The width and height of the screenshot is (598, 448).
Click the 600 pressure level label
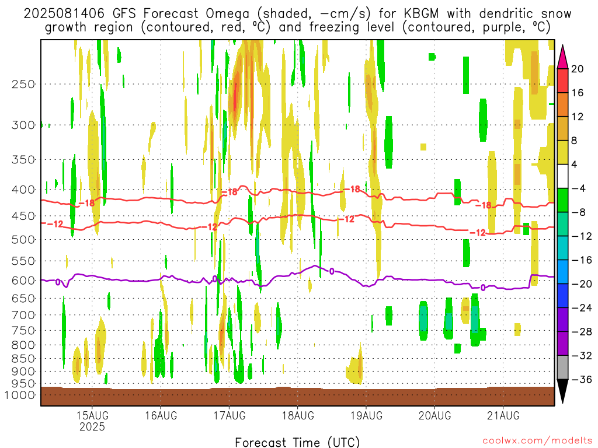(x=23, y=281)
